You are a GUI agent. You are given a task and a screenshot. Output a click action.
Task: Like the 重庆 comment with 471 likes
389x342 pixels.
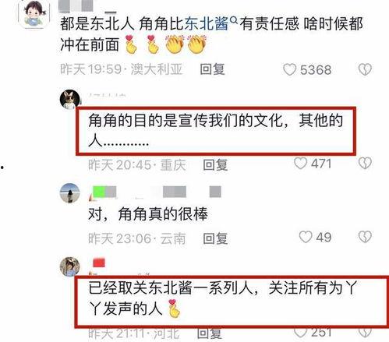click(x=300, y=164)
